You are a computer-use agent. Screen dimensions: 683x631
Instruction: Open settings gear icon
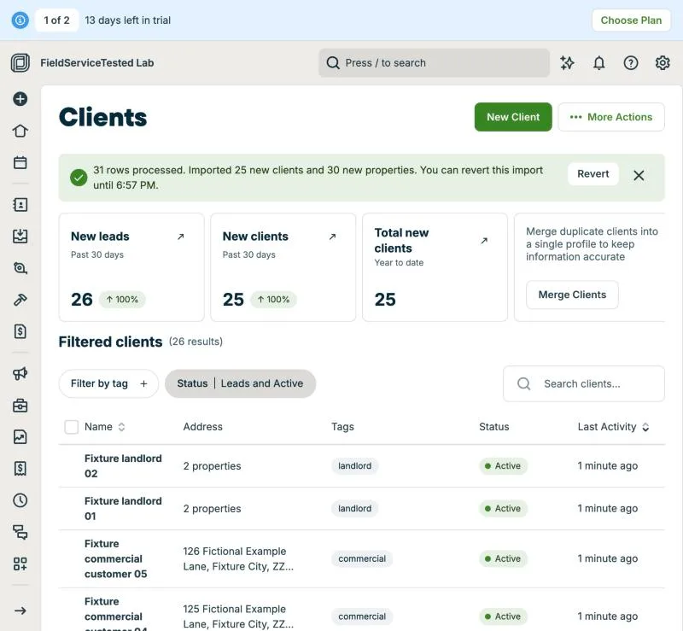point(663,62)
